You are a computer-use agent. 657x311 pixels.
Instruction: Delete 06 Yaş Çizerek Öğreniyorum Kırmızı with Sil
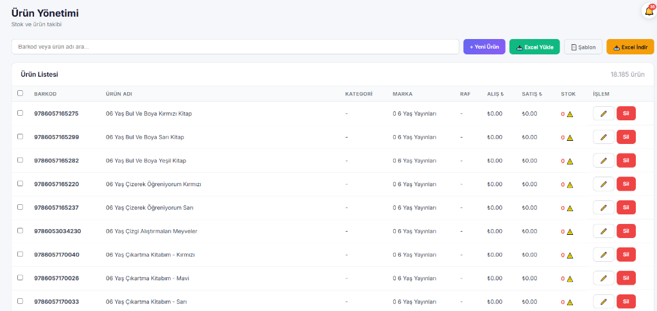tap(626, 184)
